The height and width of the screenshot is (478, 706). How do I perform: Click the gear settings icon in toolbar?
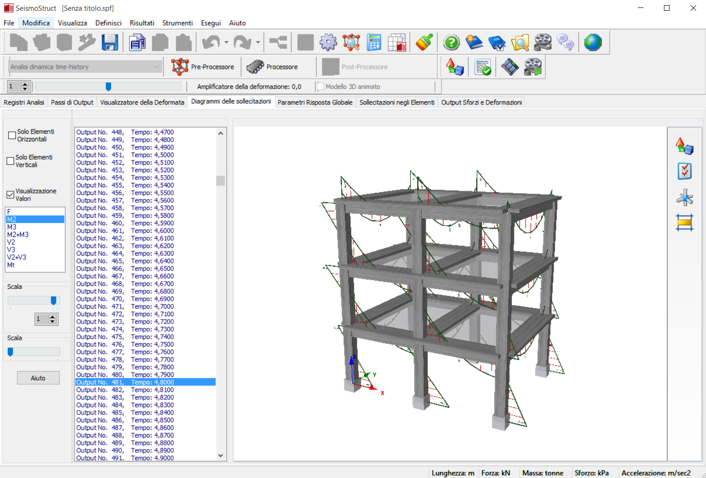tap(328, 42)
